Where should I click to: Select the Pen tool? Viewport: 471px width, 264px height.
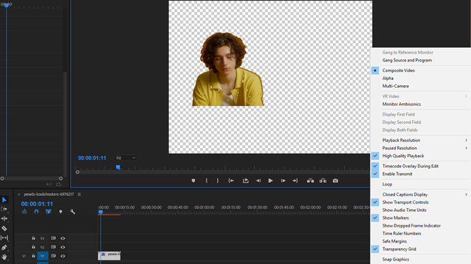[x=5, y=248]
